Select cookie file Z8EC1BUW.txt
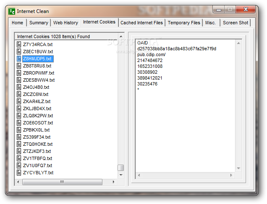 click(x=38, y=52)
